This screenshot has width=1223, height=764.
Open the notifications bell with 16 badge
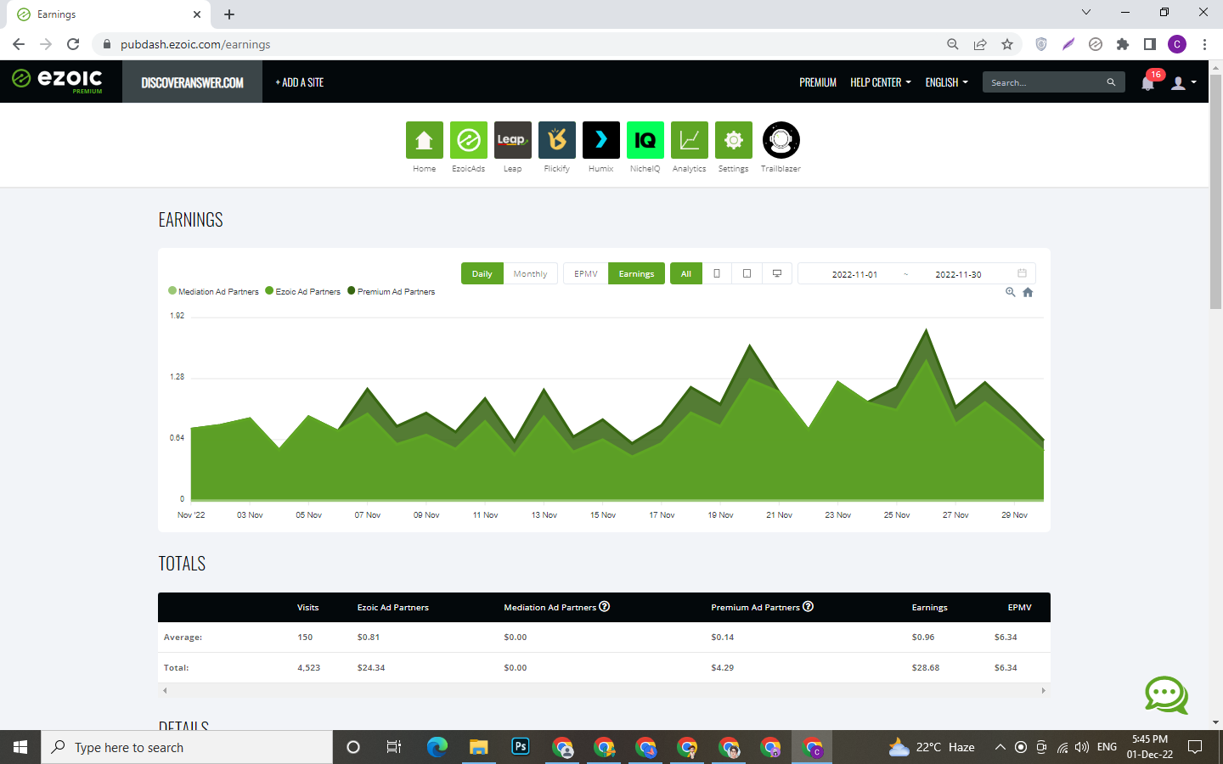coord(1148,82)
